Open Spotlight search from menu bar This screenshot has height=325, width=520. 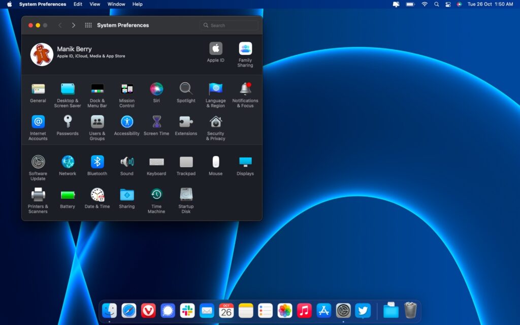(437, 5)
